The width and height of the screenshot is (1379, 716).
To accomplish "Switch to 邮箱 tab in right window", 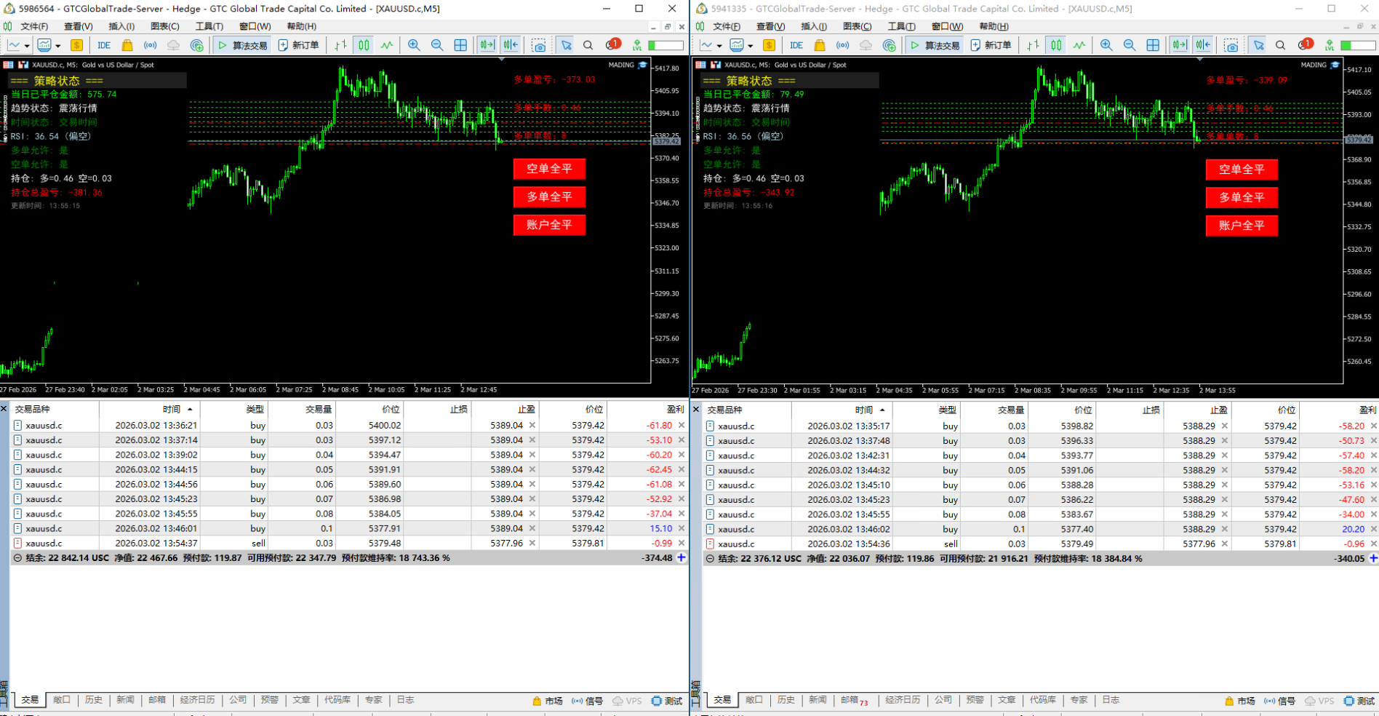I will point(854,700).
